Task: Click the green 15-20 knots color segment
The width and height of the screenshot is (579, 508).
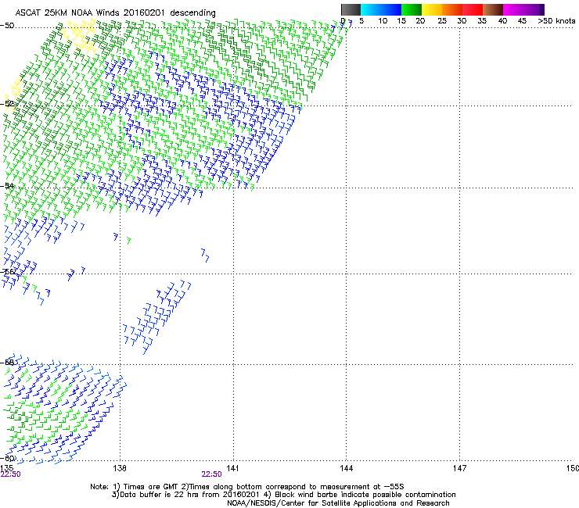Action: click(412, 9)
